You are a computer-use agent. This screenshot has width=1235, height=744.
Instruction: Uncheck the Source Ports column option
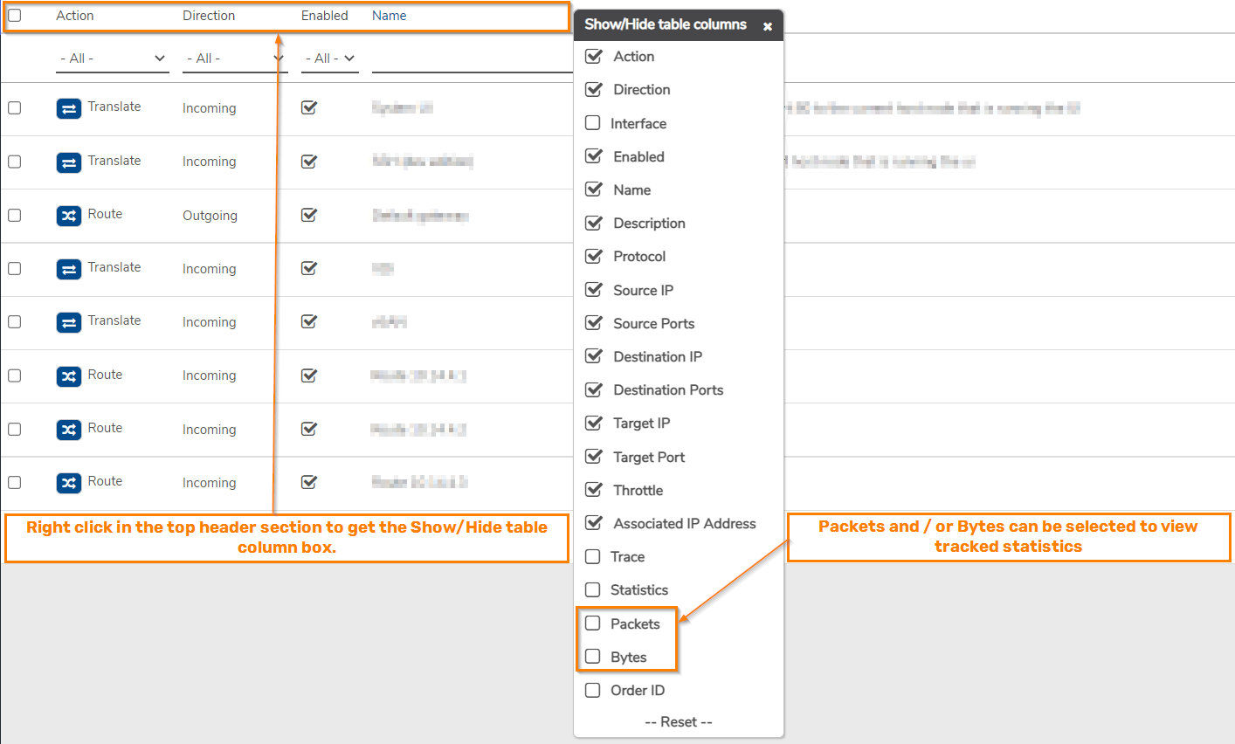point(594,323)
